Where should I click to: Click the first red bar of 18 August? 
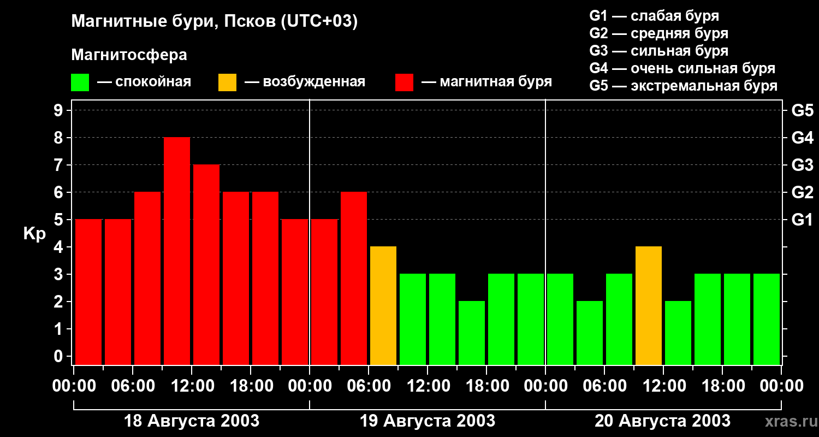tap(88, 292)
